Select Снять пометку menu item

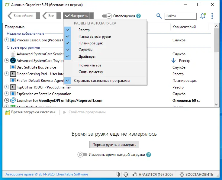click(x=91, y=72)
